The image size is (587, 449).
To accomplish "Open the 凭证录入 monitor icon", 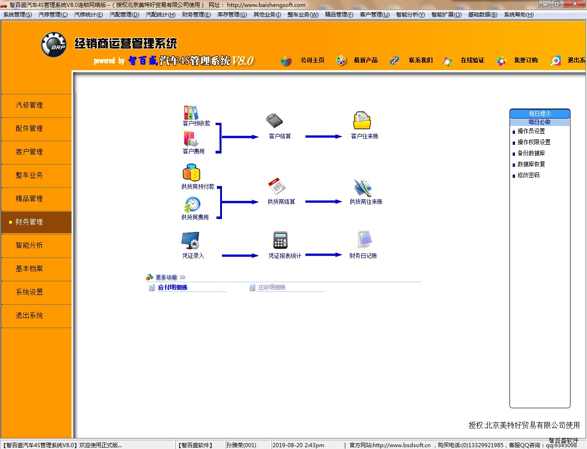I will click(190, 241).
